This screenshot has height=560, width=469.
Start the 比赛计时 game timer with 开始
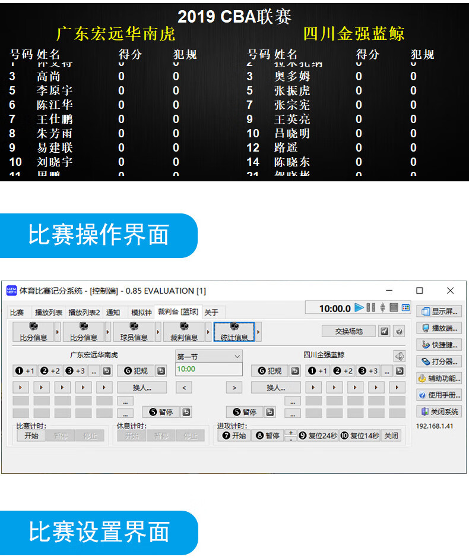click(31, 436)
